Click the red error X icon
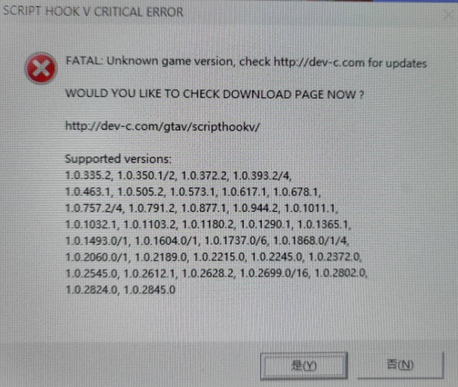Viewport: 458px width, 387px height. tap(41, 69)
